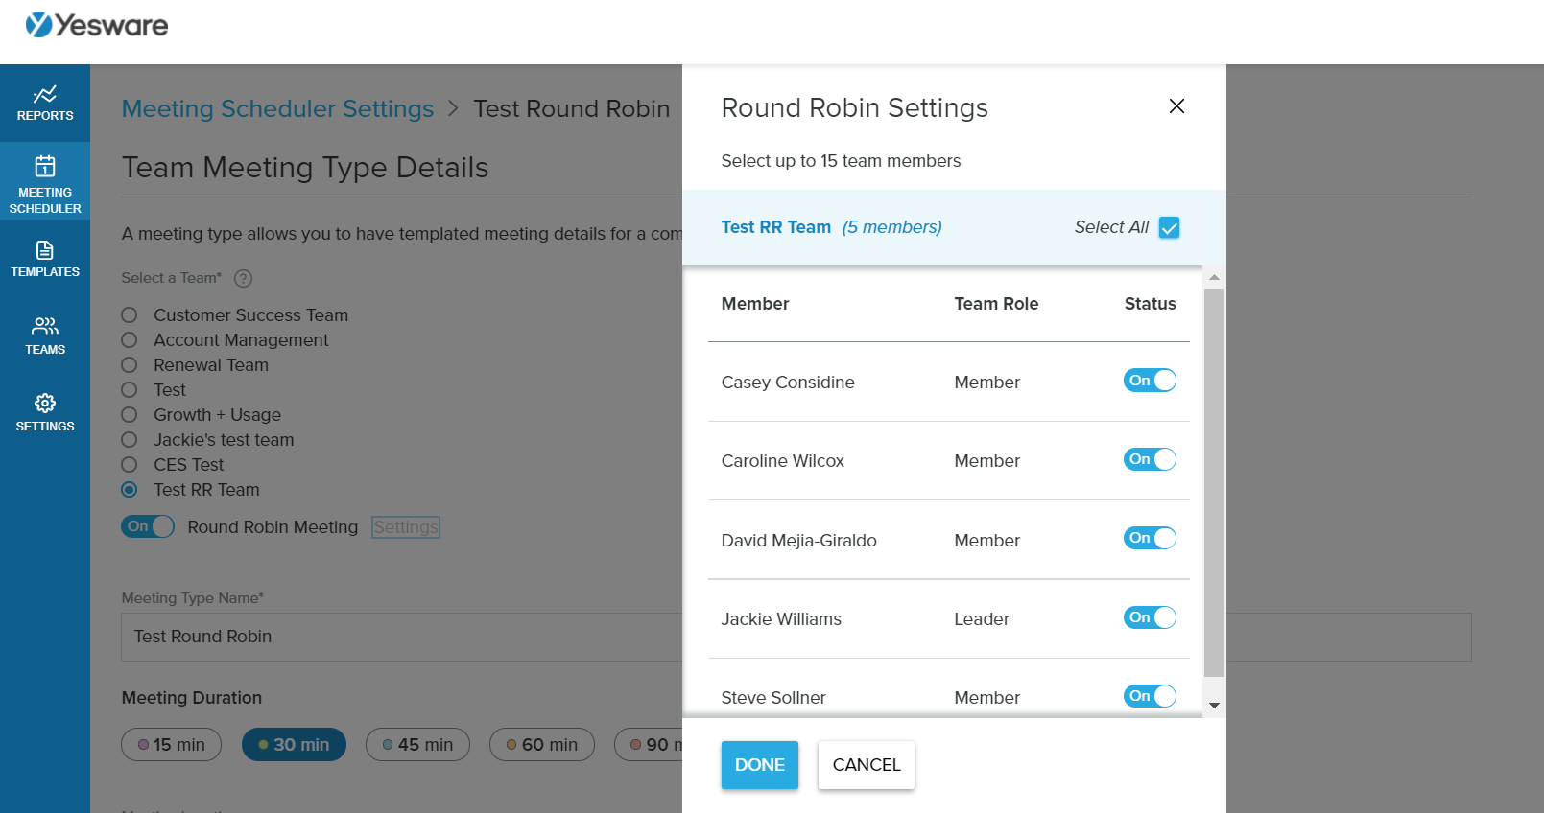Image resolution: width=1544 pixels, height=813 pixels.
Task: Open the Settings gear icon
Action: coord(45,403)
